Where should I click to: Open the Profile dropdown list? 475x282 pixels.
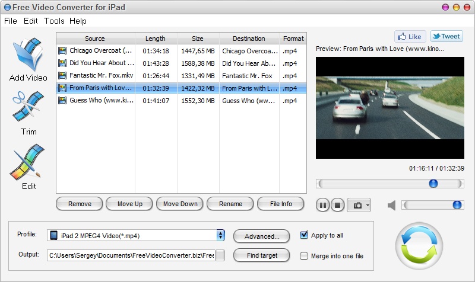point(220,235)
